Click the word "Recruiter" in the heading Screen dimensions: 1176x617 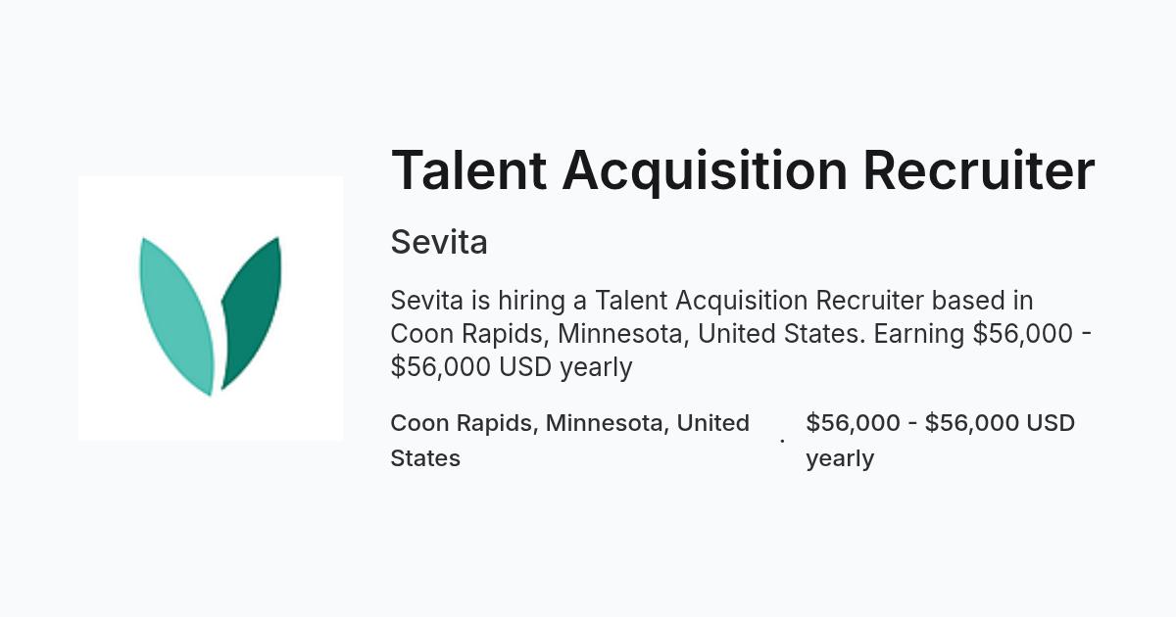pyautogui.click(x=979, y=169)
